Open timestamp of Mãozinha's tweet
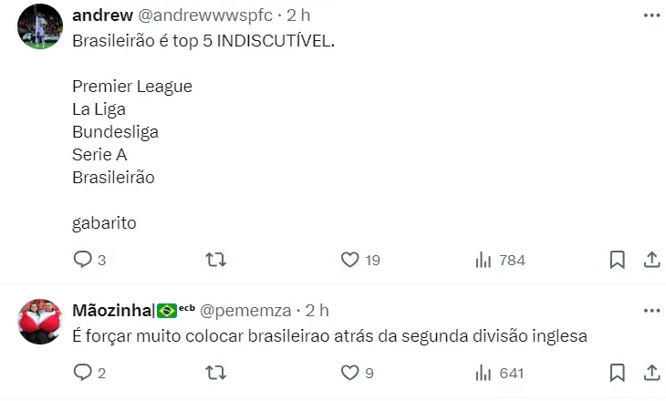666x401 pixels. (317, 311)
